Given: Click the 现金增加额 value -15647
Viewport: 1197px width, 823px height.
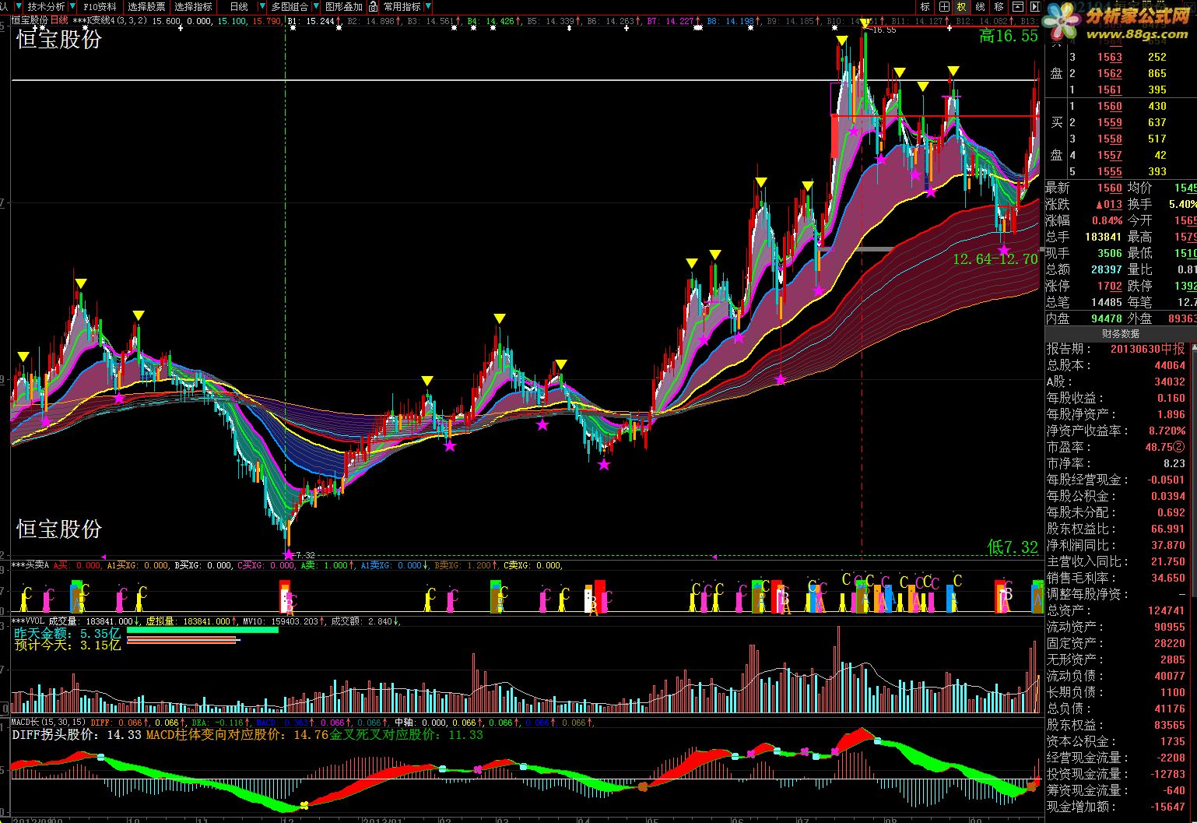Looking at the screenshot, I should coord(1169,807).
